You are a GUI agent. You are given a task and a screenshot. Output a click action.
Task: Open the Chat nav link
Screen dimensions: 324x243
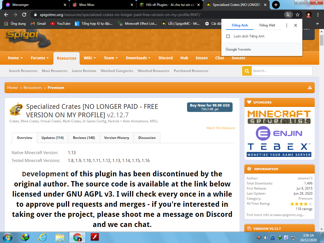[x=220, y=58]
